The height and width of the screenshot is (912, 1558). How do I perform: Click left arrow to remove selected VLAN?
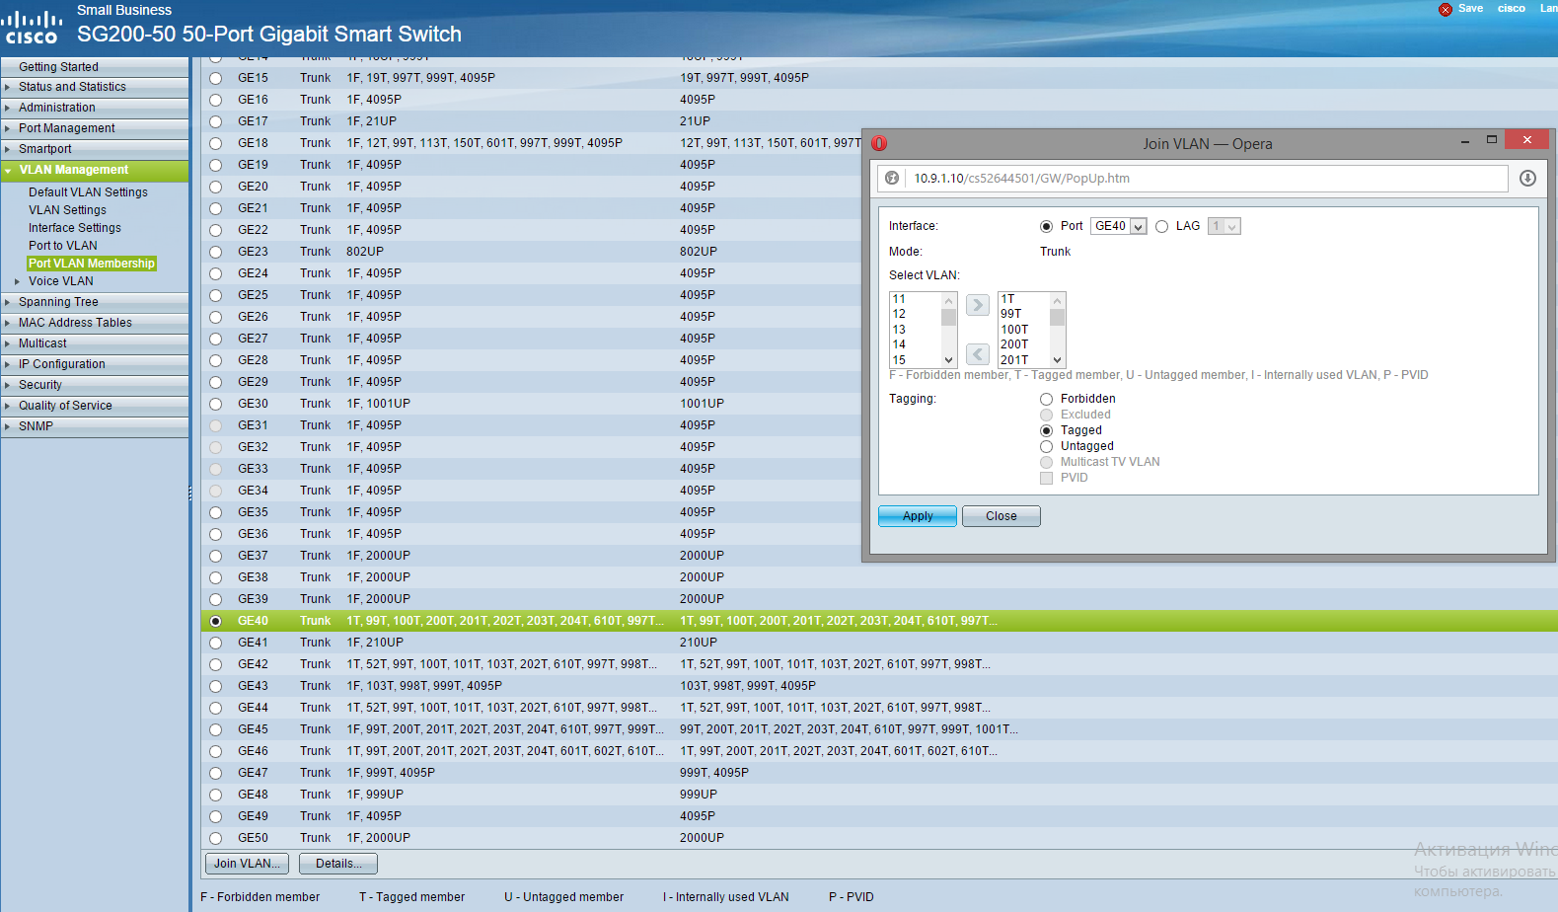pyautogui.click(x=977, y=354)
